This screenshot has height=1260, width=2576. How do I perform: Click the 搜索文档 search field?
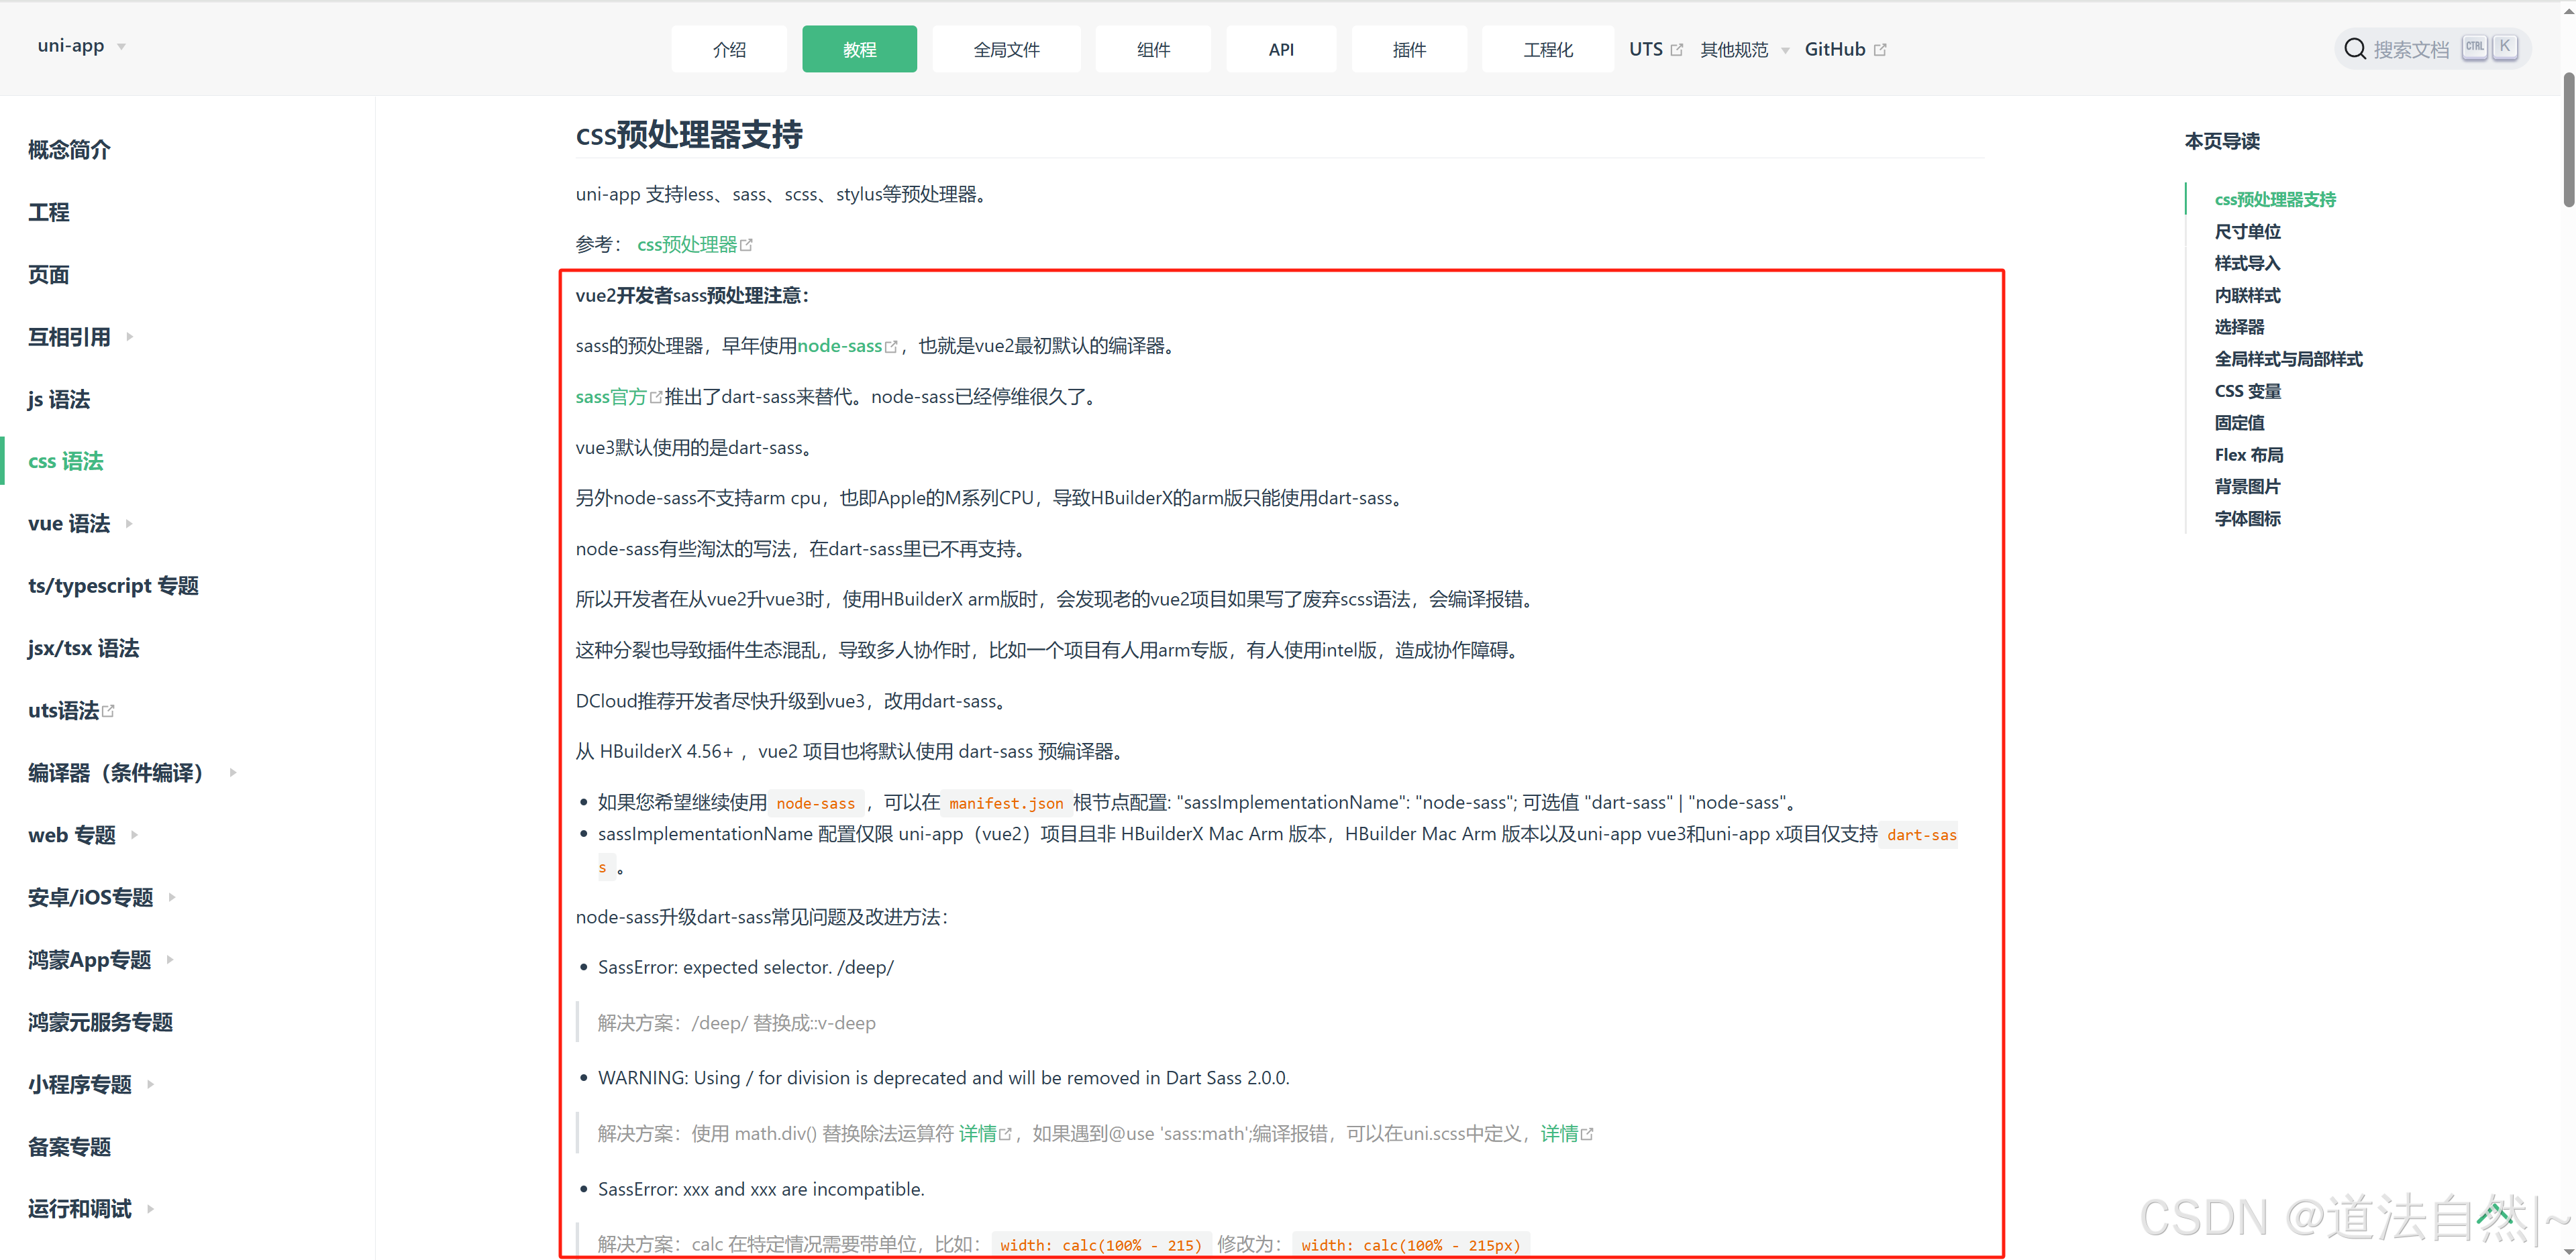pyautogui.click(x=2410, y=49)
